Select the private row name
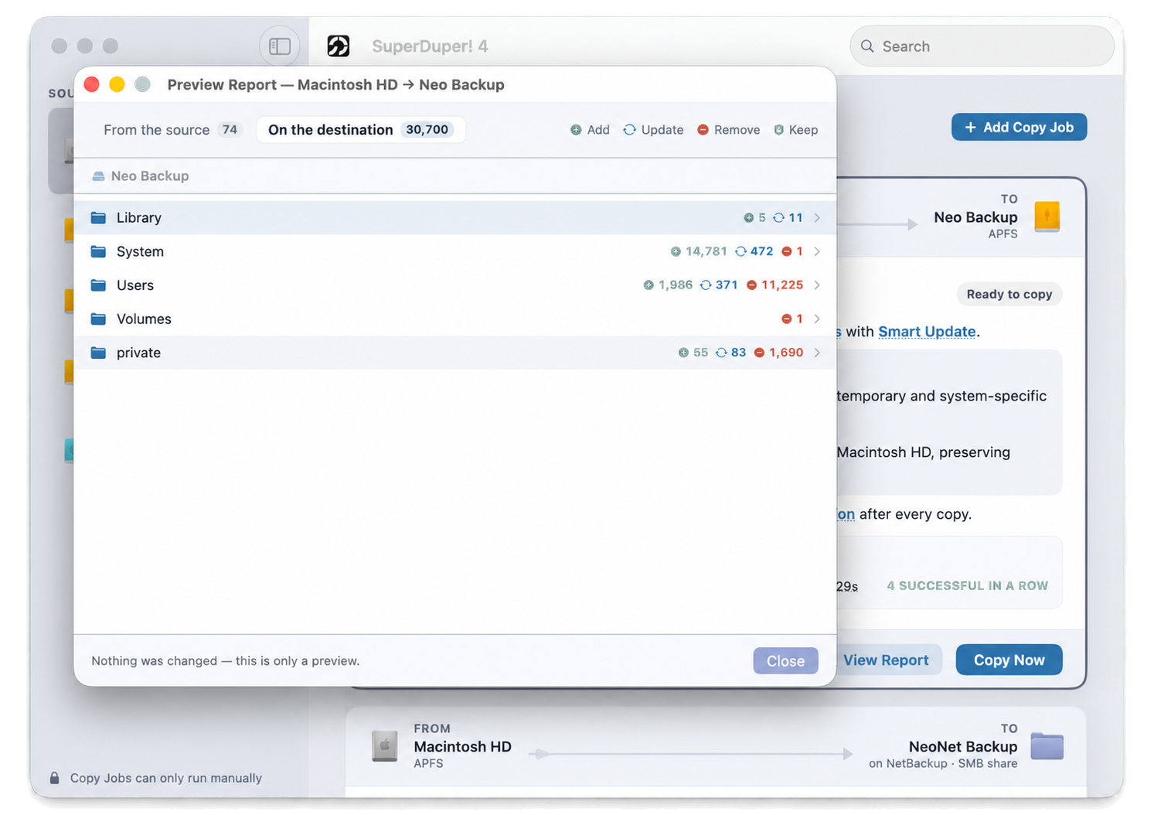Viewport: 1154px width, 815px height. tap(138, 353)
